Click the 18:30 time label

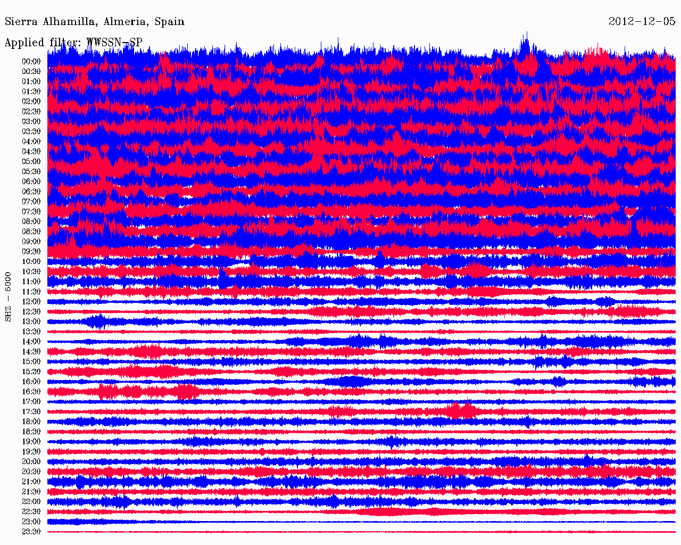[x=31, y=432]
